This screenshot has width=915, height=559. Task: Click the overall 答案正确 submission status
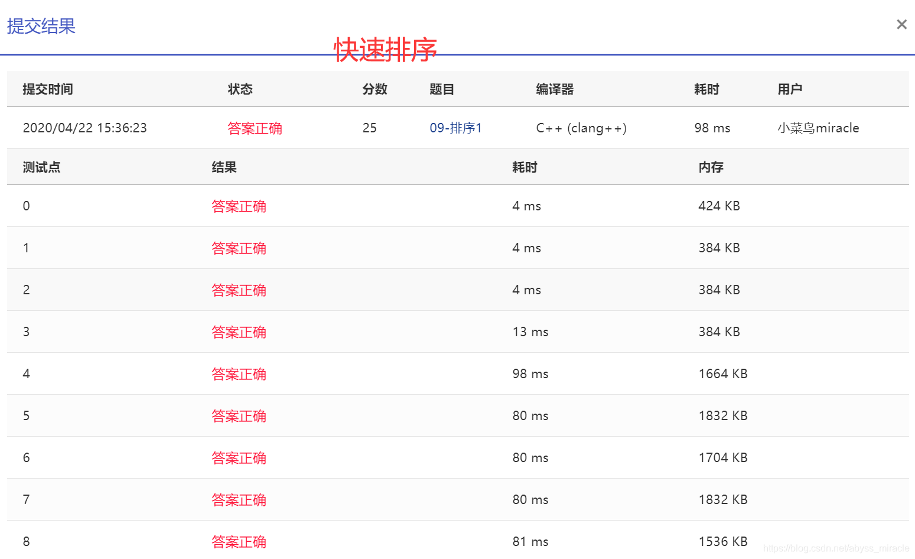click(x=255, y=128)
